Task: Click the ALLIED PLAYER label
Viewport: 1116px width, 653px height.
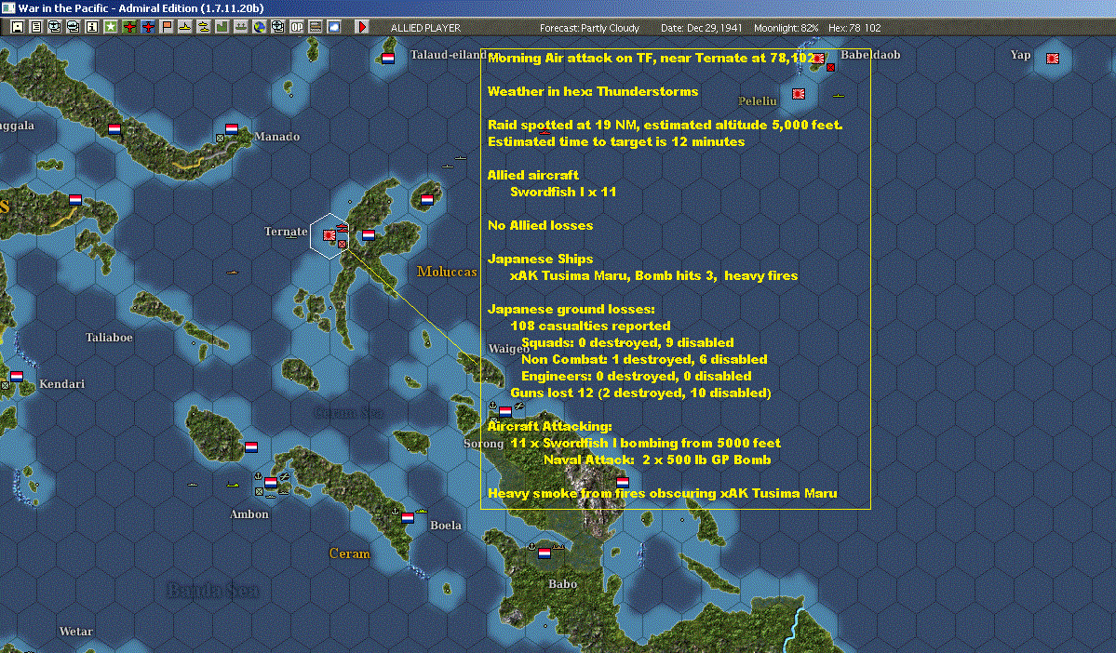Action: [425, 28]
